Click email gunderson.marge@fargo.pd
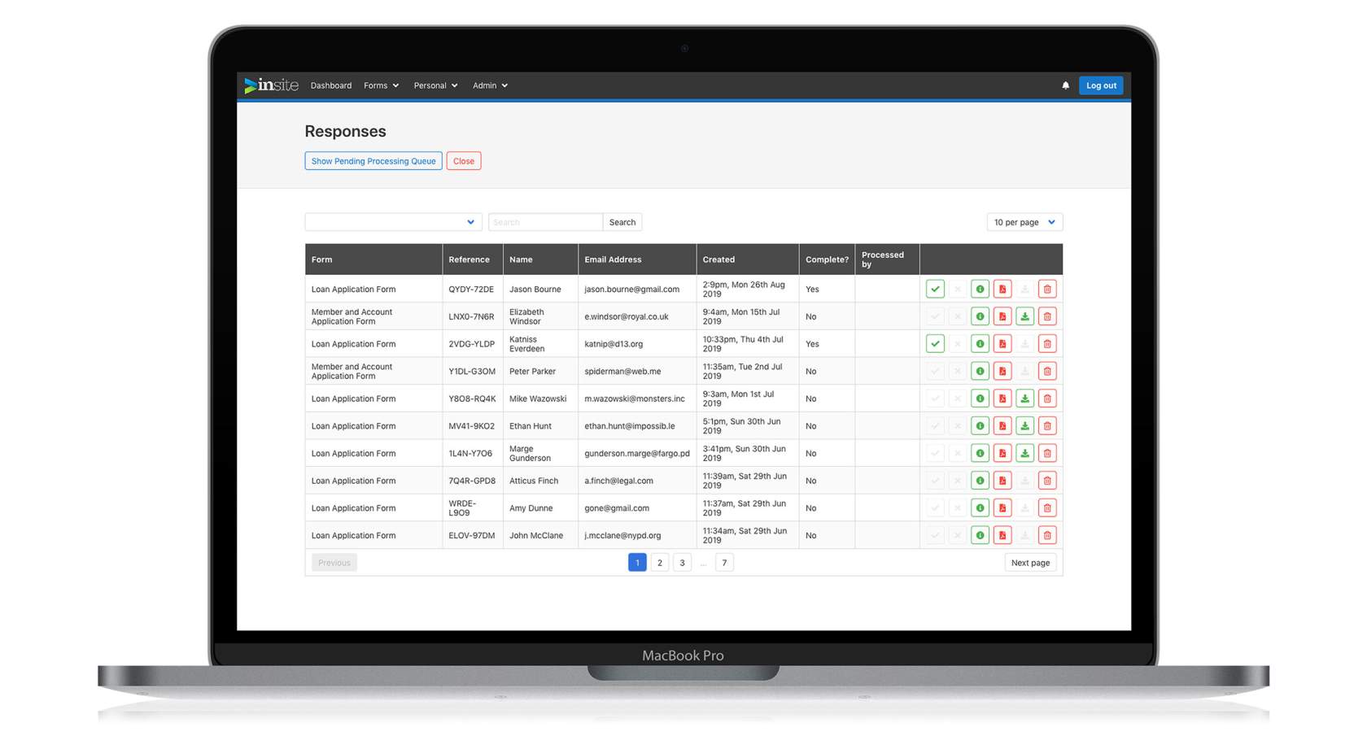1367x749 pixels. (x=637, y=453)
